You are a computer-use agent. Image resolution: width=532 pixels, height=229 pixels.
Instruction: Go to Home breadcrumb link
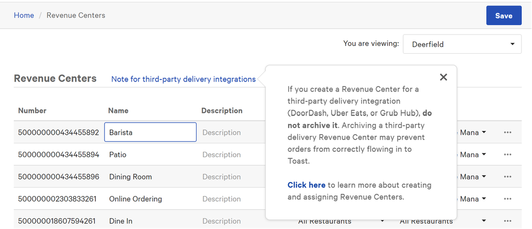click(24, 15)
